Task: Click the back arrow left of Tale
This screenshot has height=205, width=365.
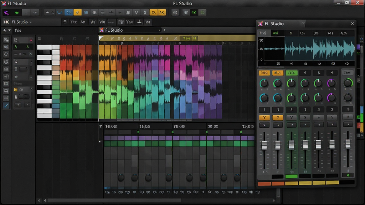Action: (5, 30)
